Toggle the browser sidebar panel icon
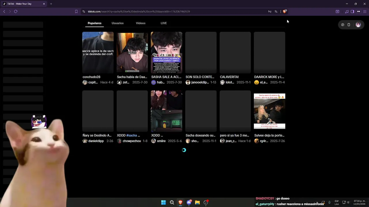This screenshot has height=207, width=369. point(352,11)
